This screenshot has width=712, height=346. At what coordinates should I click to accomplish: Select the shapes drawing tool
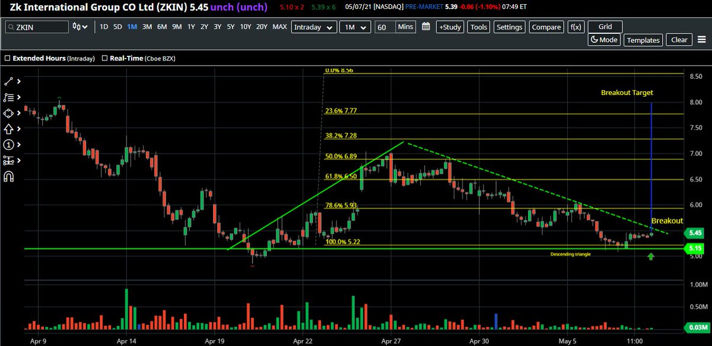click(8, 113)
